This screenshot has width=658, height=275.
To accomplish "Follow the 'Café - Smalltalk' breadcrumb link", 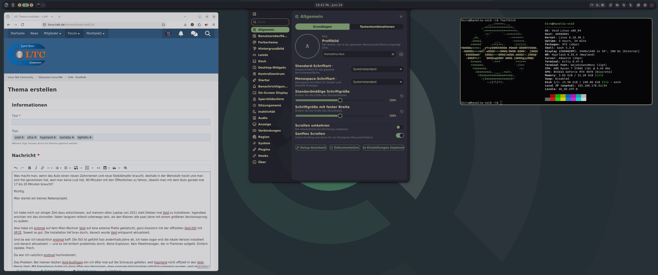I will click(x=77, y=77).
